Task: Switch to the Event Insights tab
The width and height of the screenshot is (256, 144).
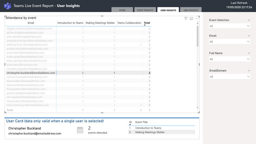Action: [x=145, y=10]
